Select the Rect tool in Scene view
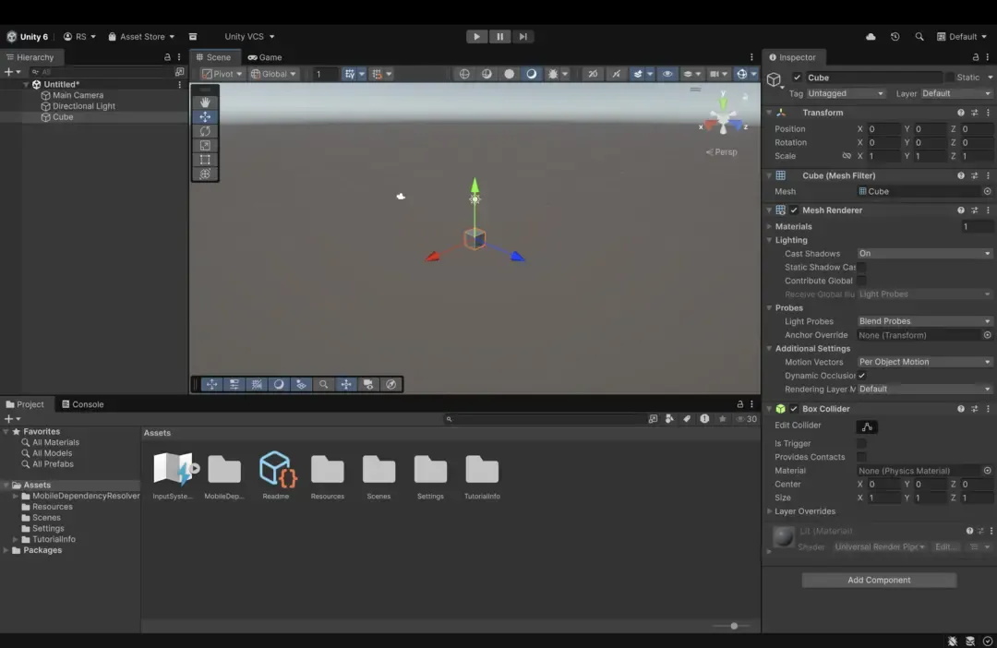 (x=205, y=160)
